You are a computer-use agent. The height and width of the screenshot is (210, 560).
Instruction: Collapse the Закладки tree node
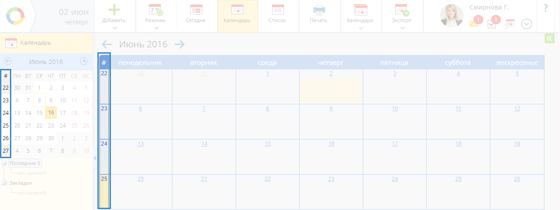pyautogui.click(x=4, y=183)
